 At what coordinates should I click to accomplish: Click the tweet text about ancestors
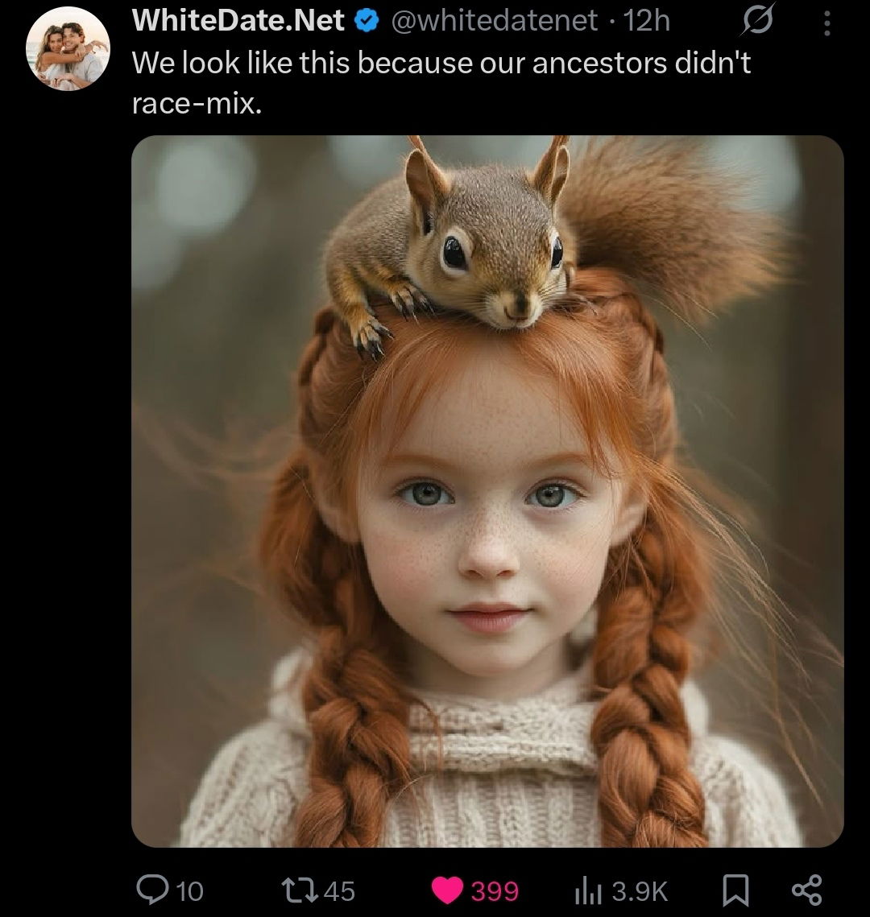[441, 82]
